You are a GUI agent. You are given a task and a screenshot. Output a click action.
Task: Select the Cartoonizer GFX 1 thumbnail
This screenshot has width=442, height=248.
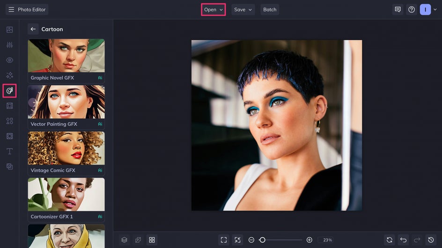click(66, 194)
